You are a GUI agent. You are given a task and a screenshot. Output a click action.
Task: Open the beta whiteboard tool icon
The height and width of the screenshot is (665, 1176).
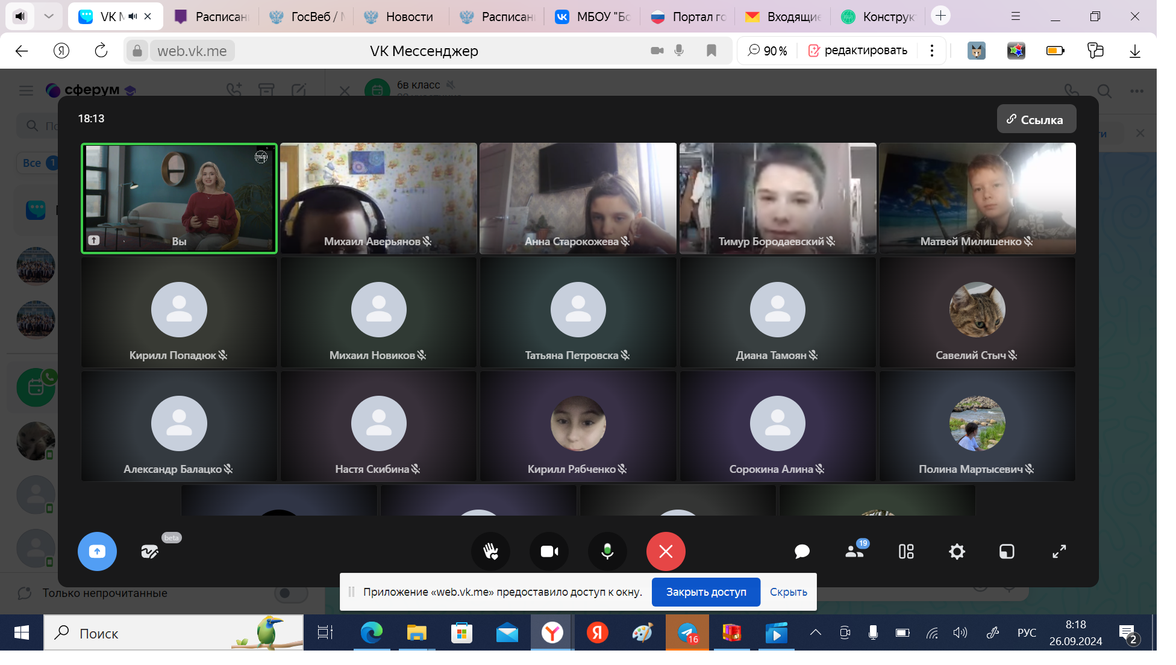click(150, 551)
